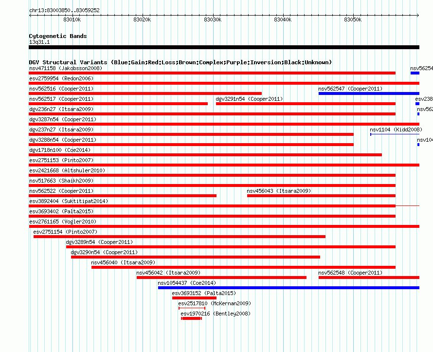
Task: Open the esv2751154 (Pinto2007) label
Action: [x=66, y=232]
